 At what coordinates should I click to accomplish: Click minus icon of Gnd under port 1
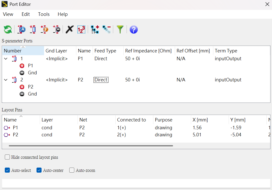(x=22, y=73)
